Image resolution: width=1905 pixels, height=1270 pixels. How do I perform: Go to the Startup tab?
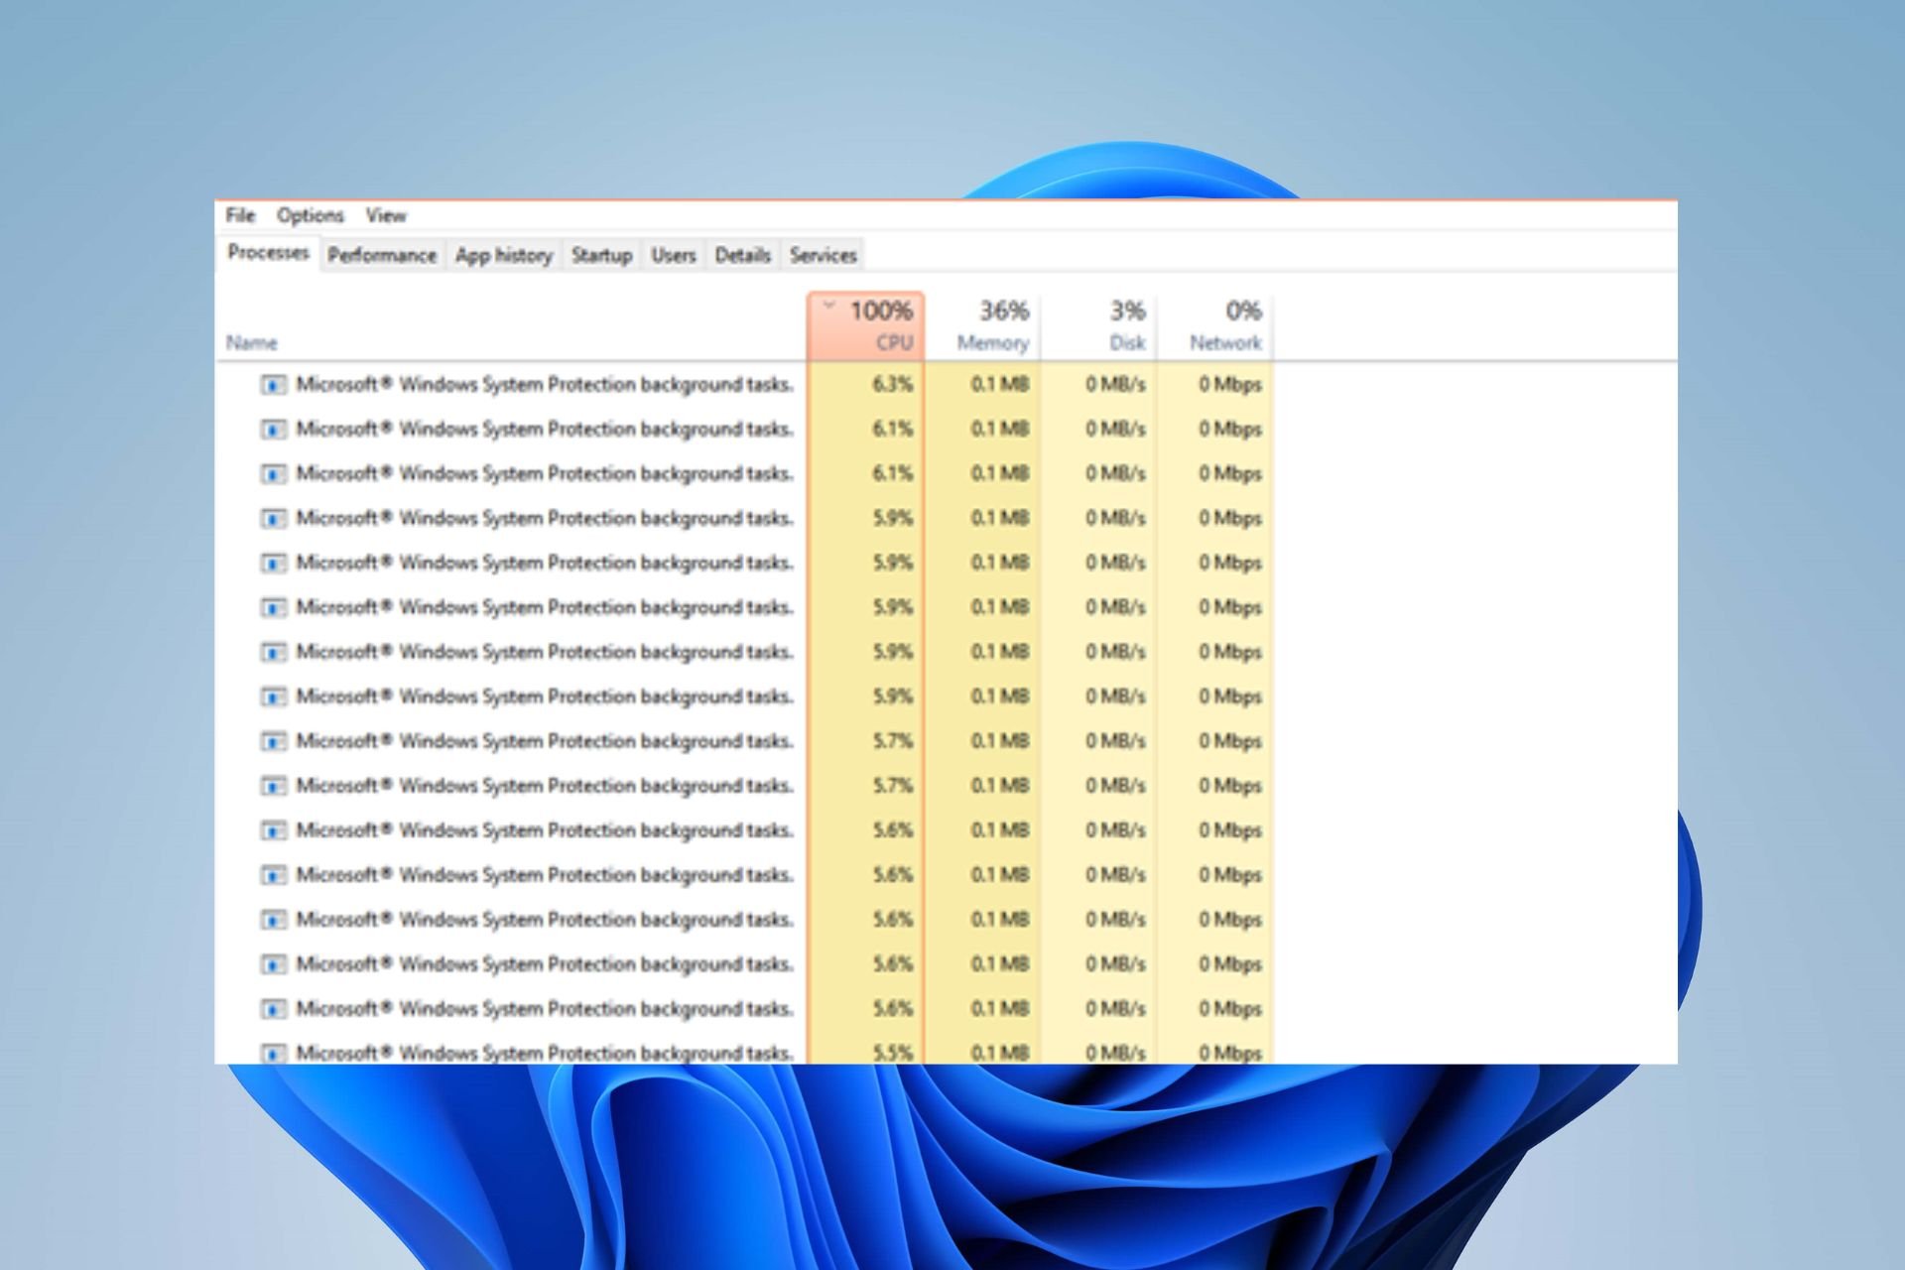[602, 255]
